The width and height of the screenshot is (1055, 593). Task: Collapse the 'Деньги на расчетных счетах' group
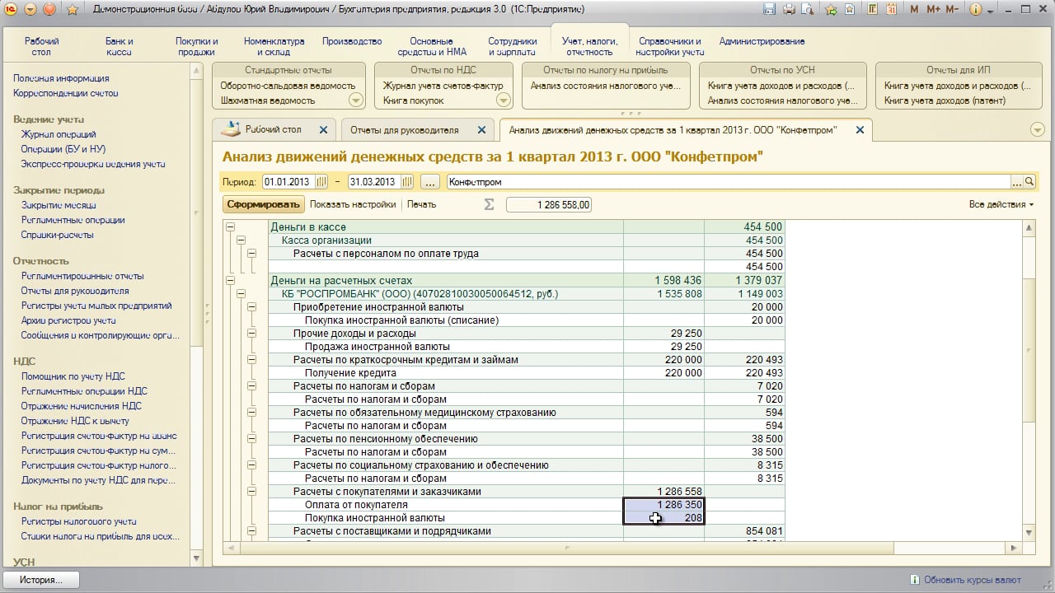(230, 281)
